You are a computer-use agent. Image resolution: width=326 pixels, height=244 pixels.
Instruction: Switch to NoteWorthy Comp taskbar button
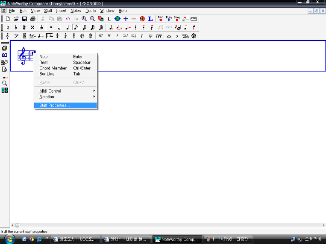[x=177, y=239]
